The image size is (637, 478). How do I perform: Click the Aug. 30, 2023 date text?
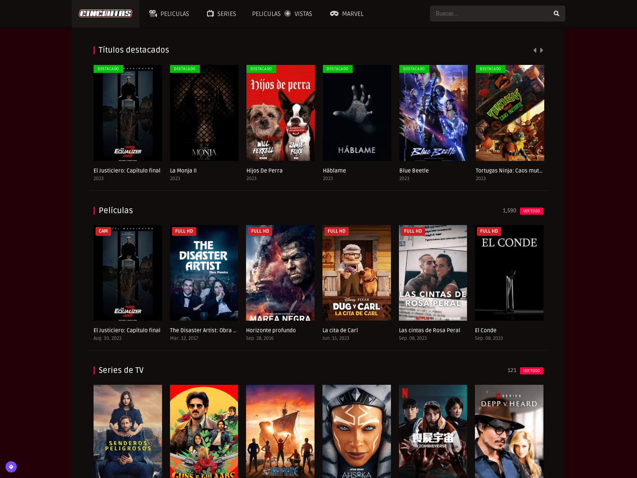pos(107,338)
